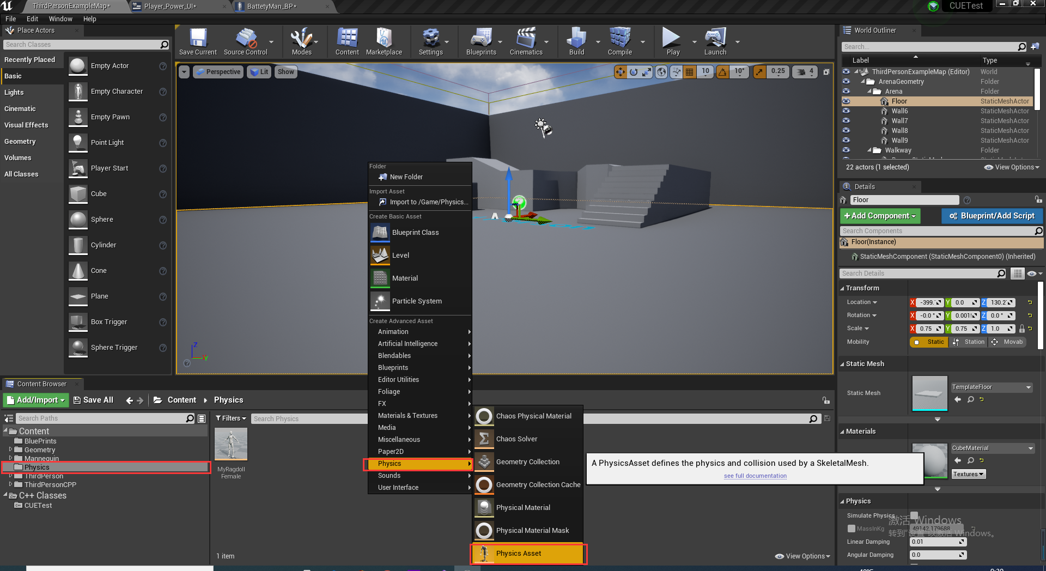Select the Player Start actor icon
This screenshot has width=1046, height=571.
(x=78, y=168)
